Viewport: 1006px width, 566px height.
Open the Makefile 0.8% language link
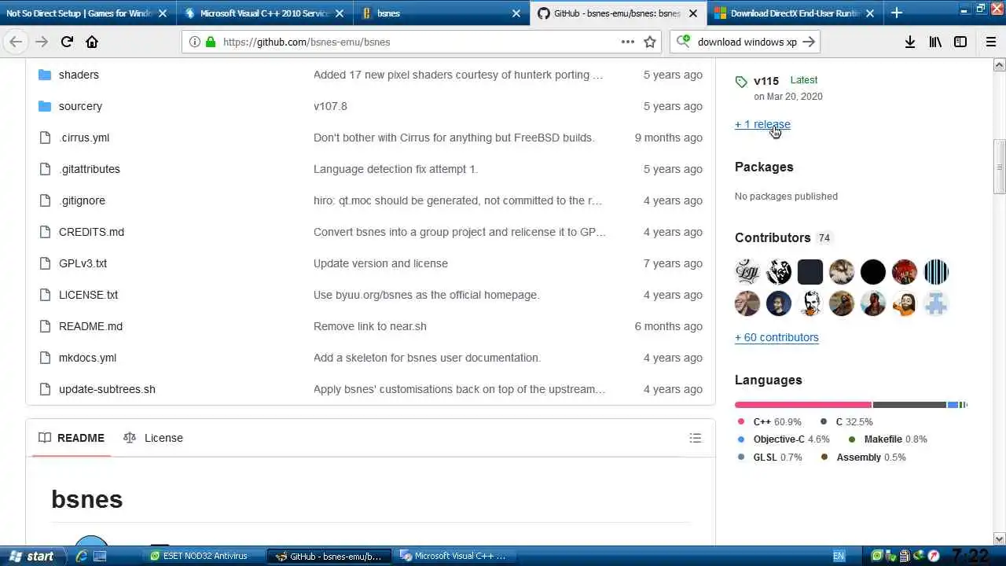coord(888,439)
